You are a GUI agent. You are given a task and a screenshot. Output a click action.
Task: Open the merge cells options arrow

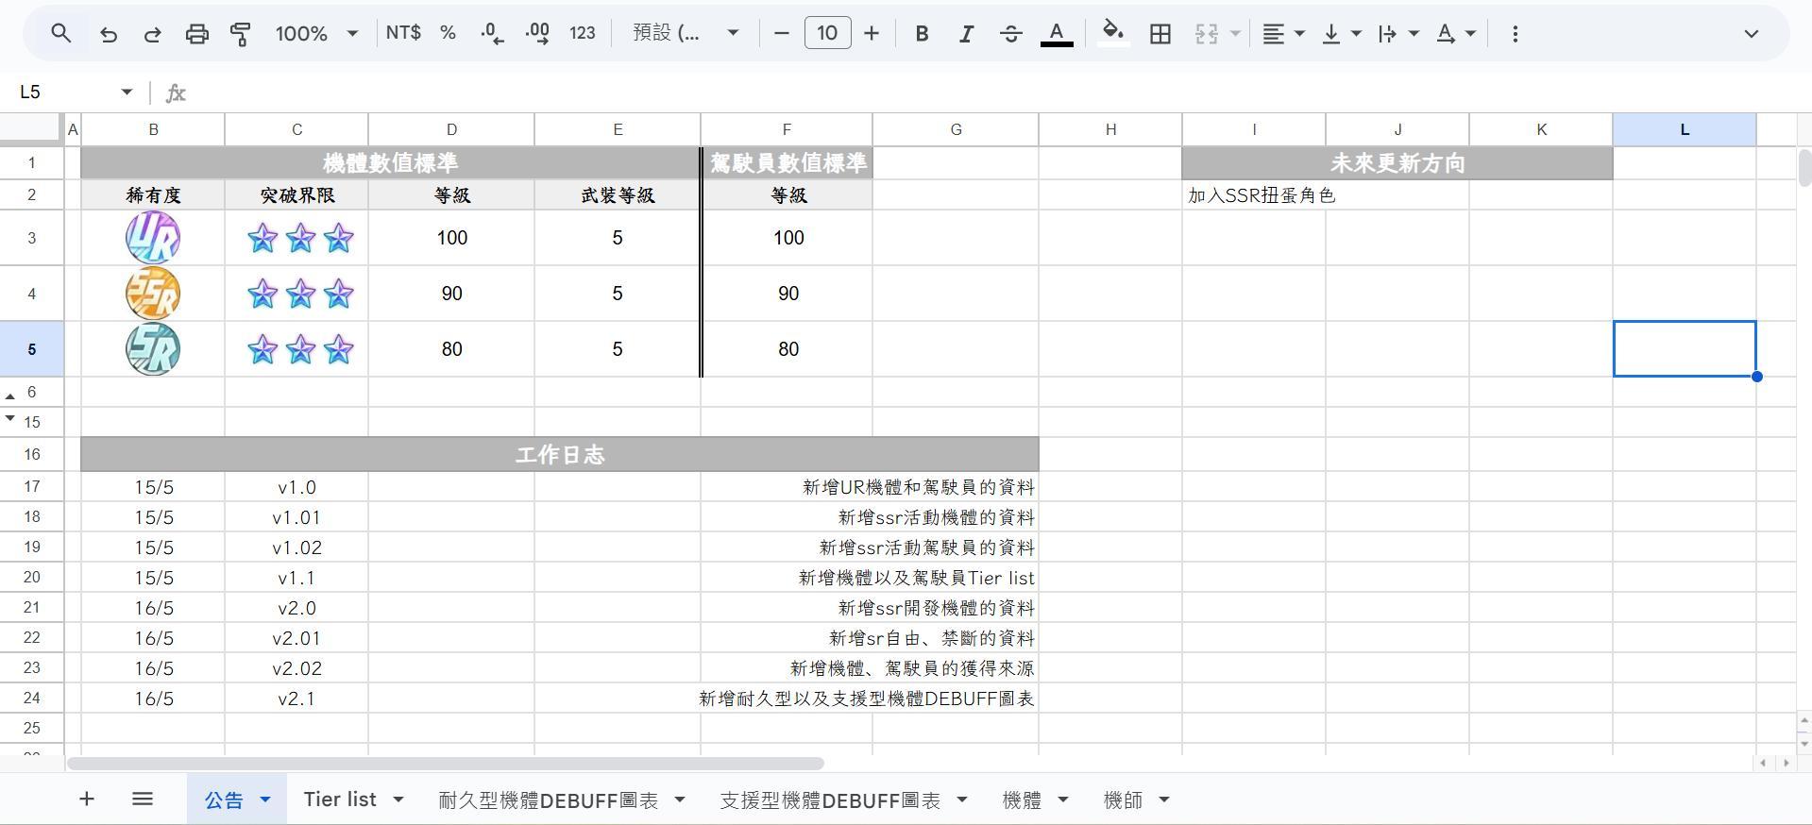(1234, 34)
